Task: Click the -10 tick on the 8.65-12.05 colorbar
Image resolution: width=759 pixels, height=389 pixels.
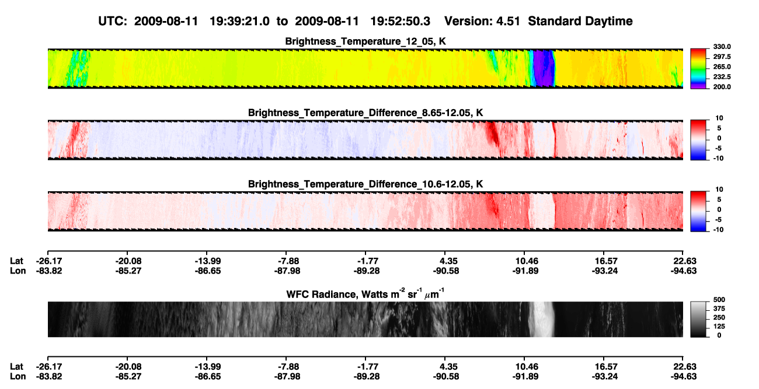Action: point(718,158)
